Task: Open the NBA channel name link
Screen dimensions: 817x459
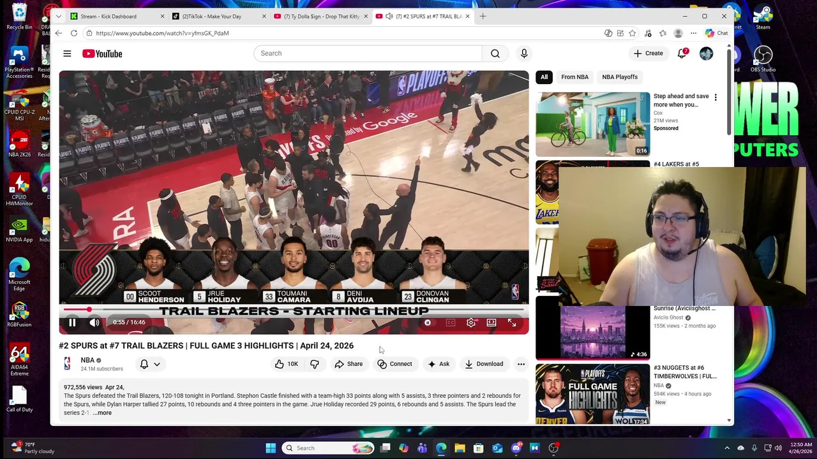Action: 87,360
